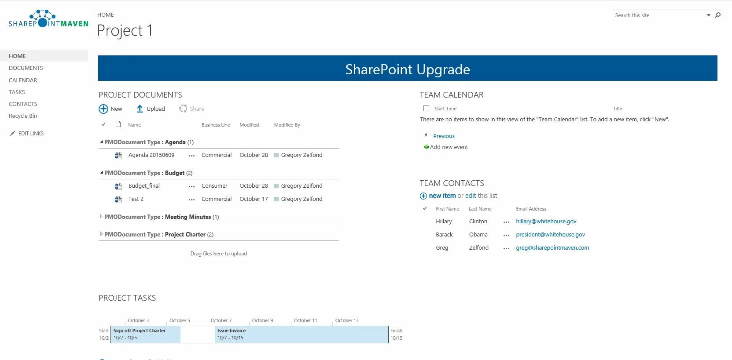Open ellipsis menu for Barack Obama

click(x=506, y=235)
